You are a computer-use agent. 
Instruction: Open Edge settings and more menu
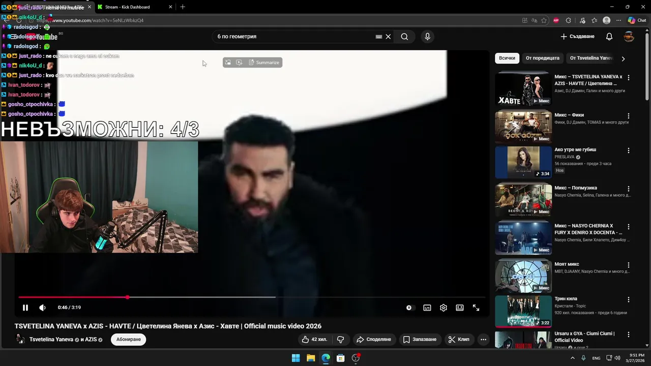click(618, 20)
